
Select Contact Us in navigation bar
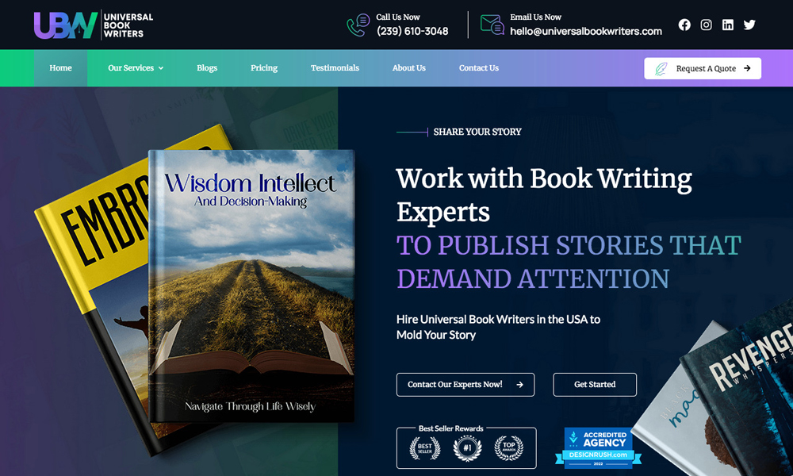tap(479, 68)
